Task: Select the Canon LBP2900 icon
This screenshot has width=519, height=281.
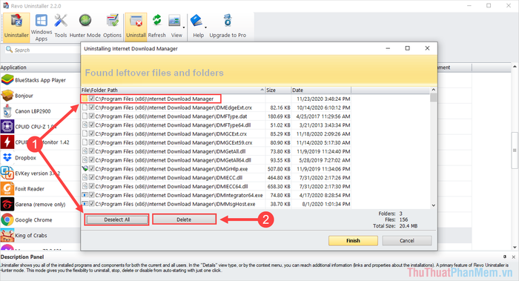Action: [x=7, y=111]
